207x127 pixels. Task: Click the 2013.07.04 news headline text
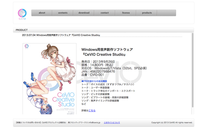pos(61,35)
